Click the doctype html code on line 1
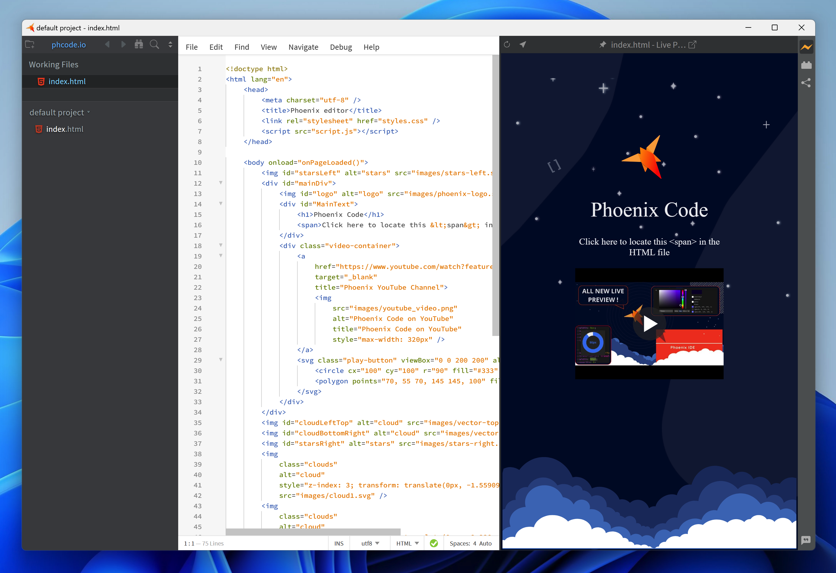 pyautogui.click(x=257, y=69)
